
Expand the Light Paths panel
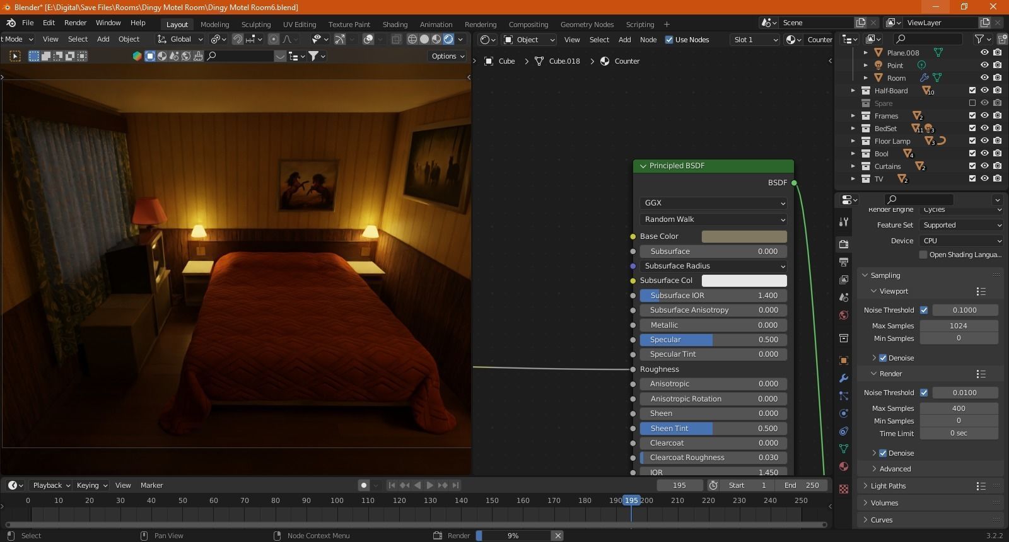[888, 486]
